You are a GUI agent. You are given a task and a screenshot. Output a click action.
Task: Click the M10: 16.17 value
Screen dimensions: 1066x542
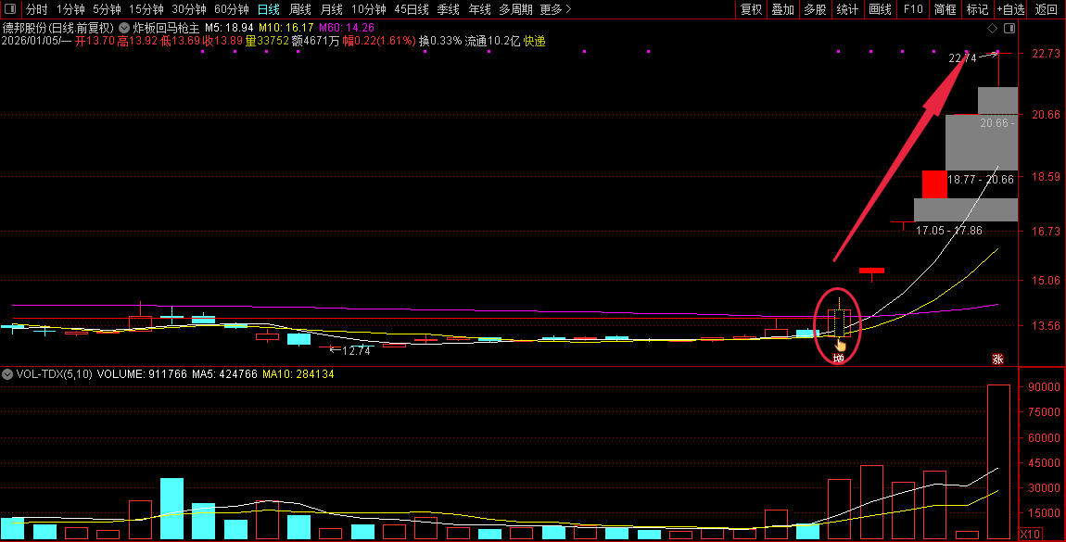(286, 28)
